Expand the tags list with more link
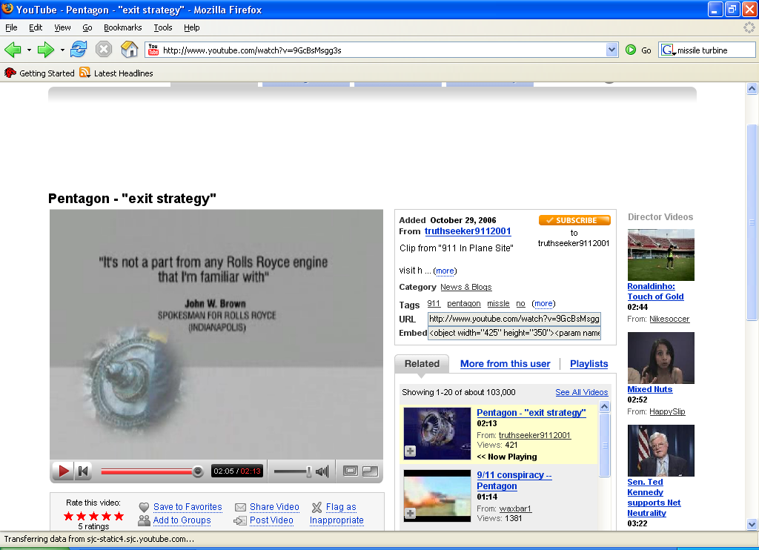Image resolution: width=759 pixels, height=550 pixels. pyautogui.click(x=543, y=304)
